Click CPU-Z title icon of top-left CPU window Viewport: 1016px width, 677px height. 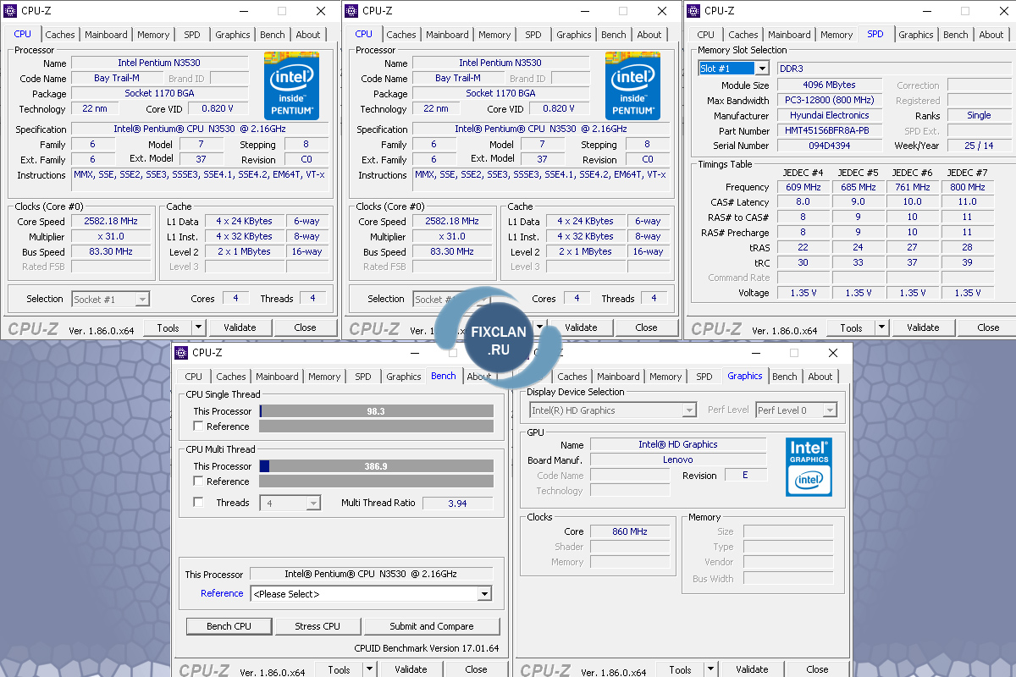11,11
